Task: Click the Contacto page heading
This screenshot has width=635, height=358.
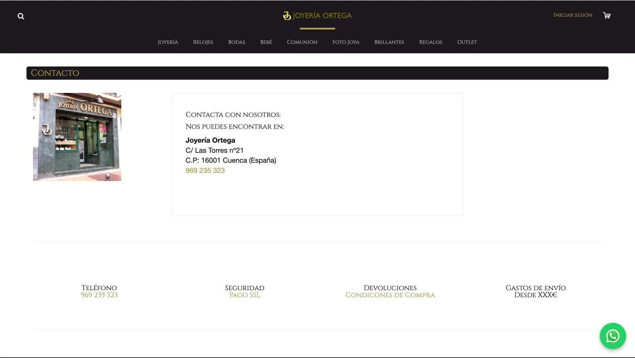Action: pyautogui.click(x=55, y=73)
